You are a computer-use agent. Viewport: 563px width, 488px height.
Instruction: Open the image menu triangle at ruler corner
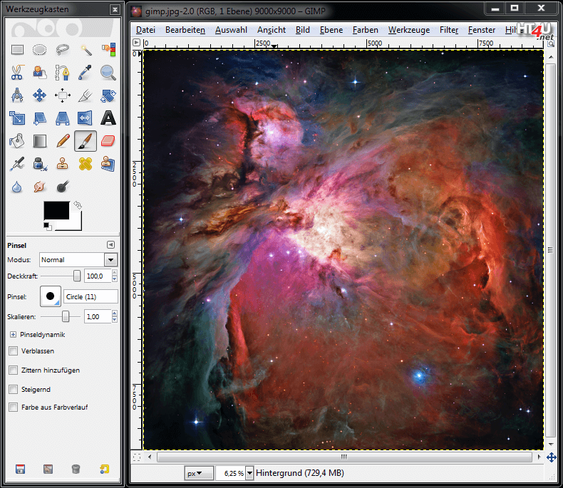tap(136, 42)
